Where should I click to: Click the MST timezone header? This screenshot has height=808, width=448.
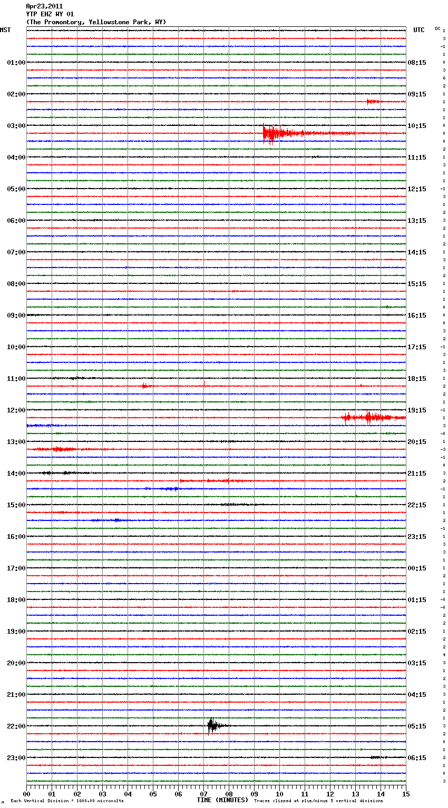[5, 30]
